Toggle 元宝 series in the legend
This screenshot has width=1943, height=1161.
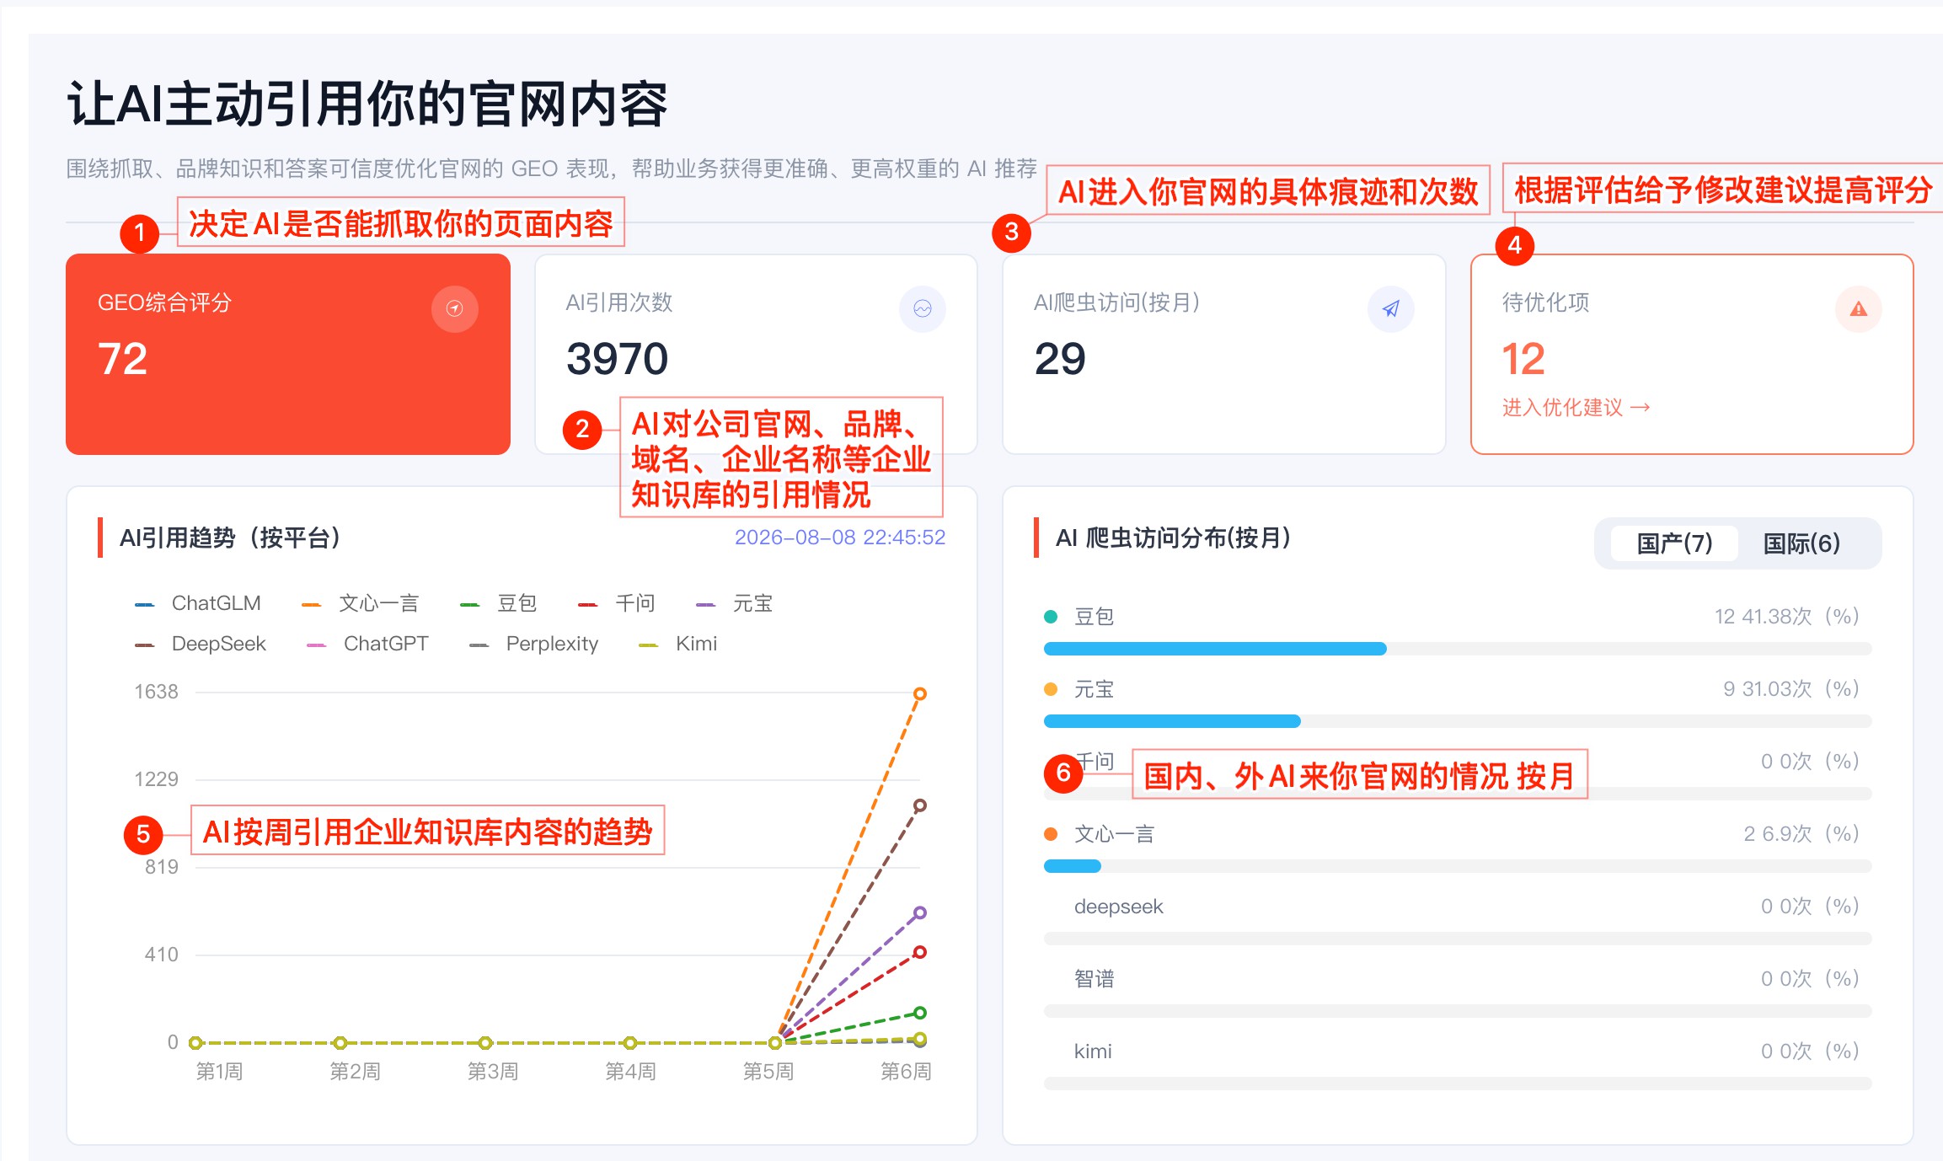734,603
